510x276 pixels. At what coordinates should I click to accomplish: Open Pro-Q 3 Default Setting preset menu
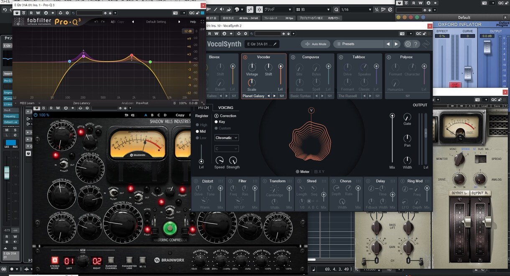156,22
